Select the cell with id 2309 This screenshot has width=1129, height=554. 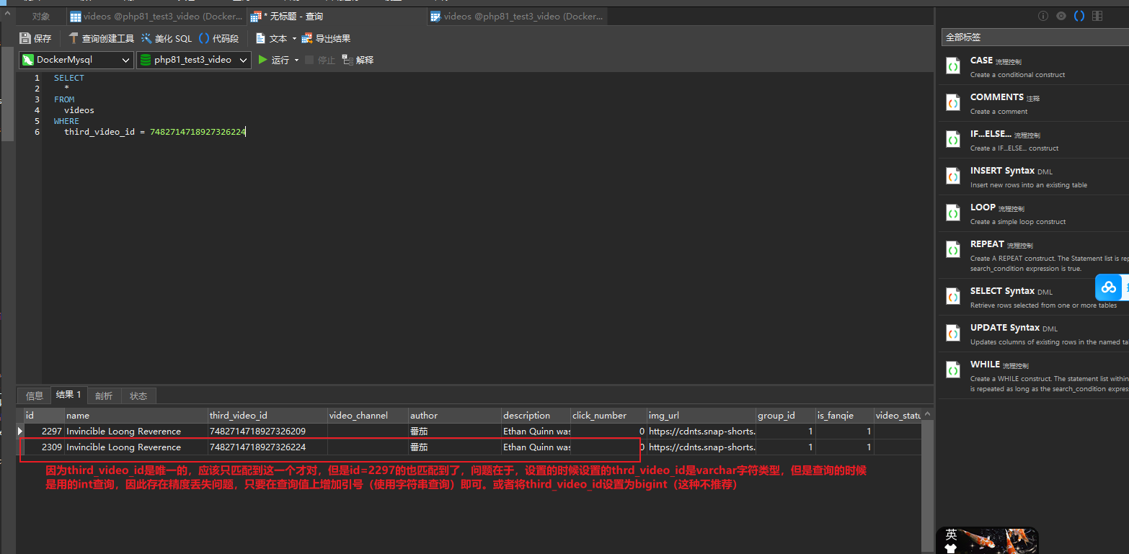pos(44,447)
